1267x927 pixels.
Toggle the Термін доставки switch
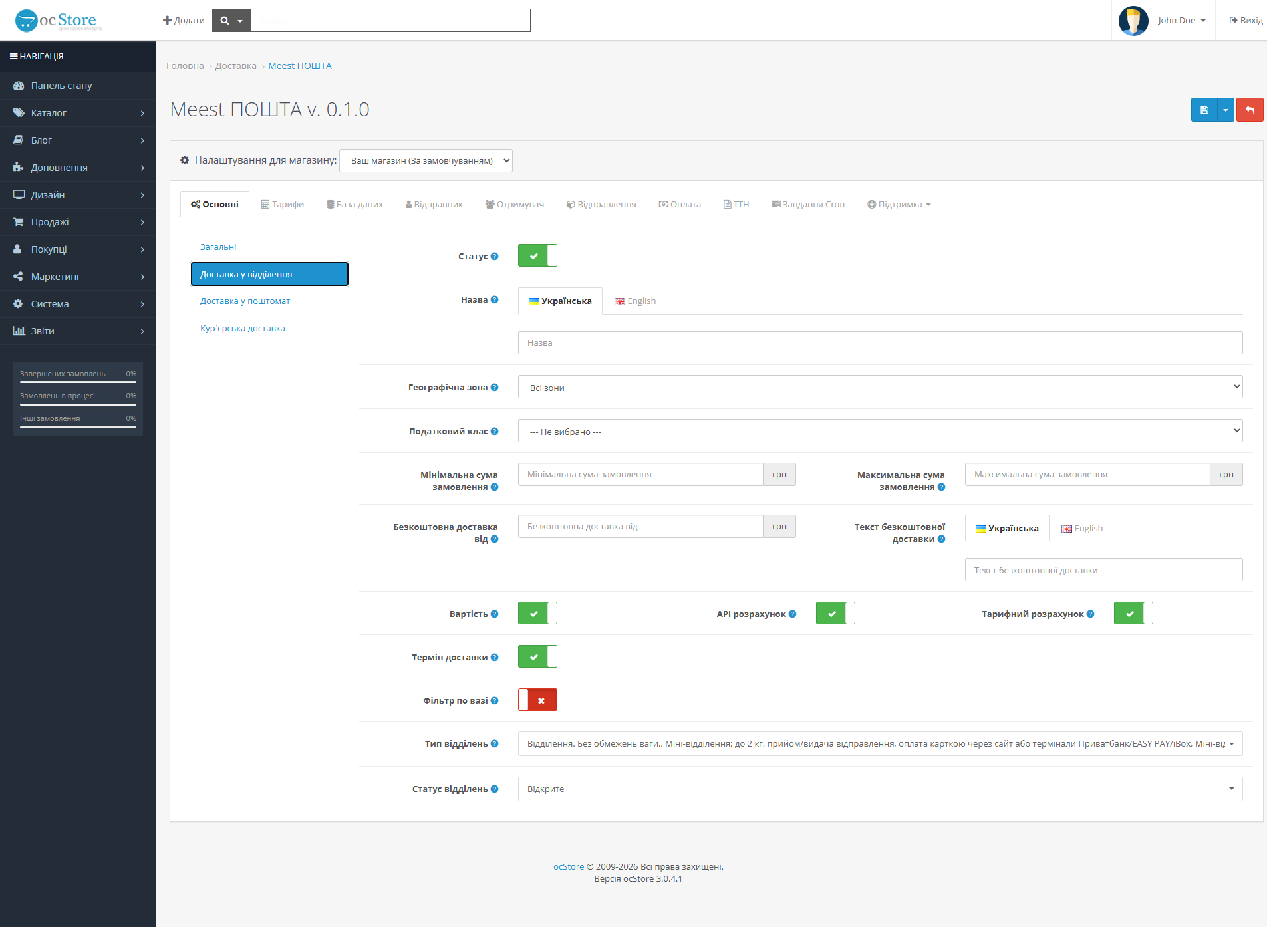pos(537,656)
